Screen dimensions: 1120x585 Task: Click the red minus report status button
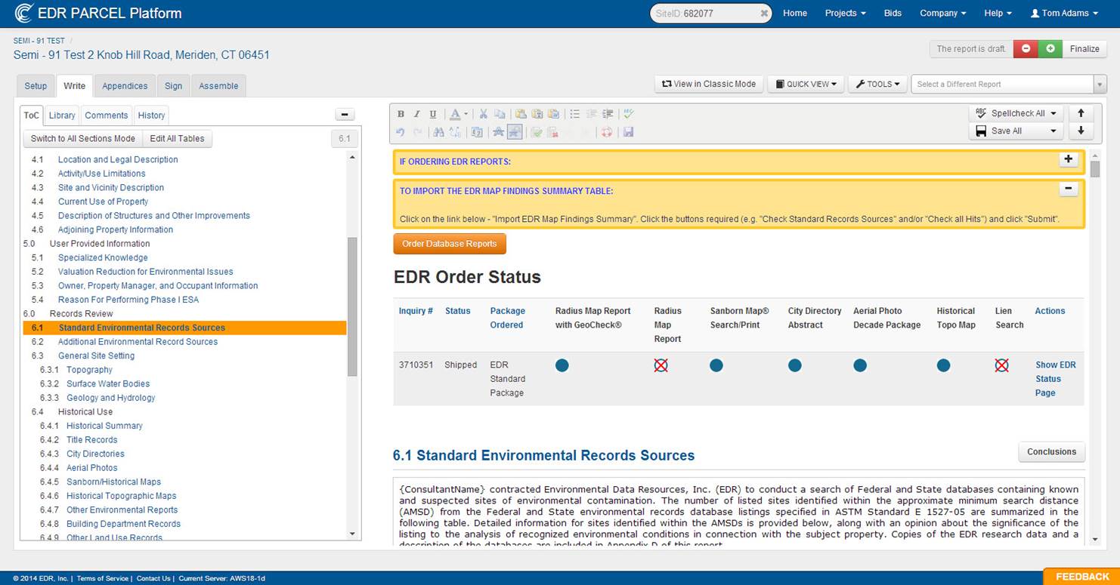click(1026, 48)
